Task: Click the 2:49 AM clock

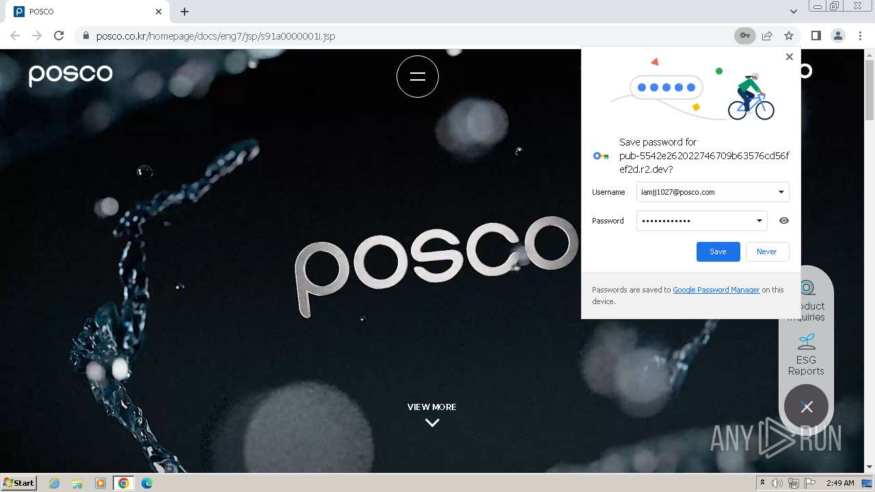Action: (x=840, y=483)
